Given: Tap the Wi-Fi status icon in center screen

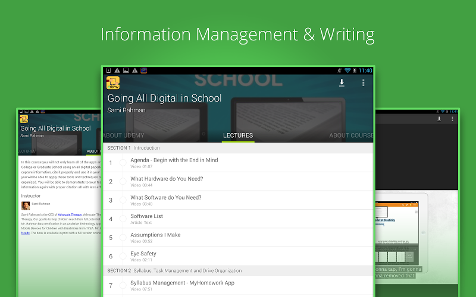Looking at the screenshot, I should [x=347, y=71].
